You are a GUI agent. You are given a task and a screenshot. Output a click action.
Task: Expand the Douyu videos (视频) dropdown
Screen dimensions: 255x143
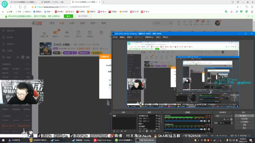pyautogui.click(x=83, y=23)
